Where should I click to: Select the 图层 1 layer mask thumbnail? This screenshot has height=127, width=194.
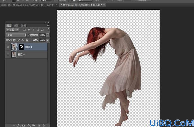pyautogui.click(x=21, y=47)
